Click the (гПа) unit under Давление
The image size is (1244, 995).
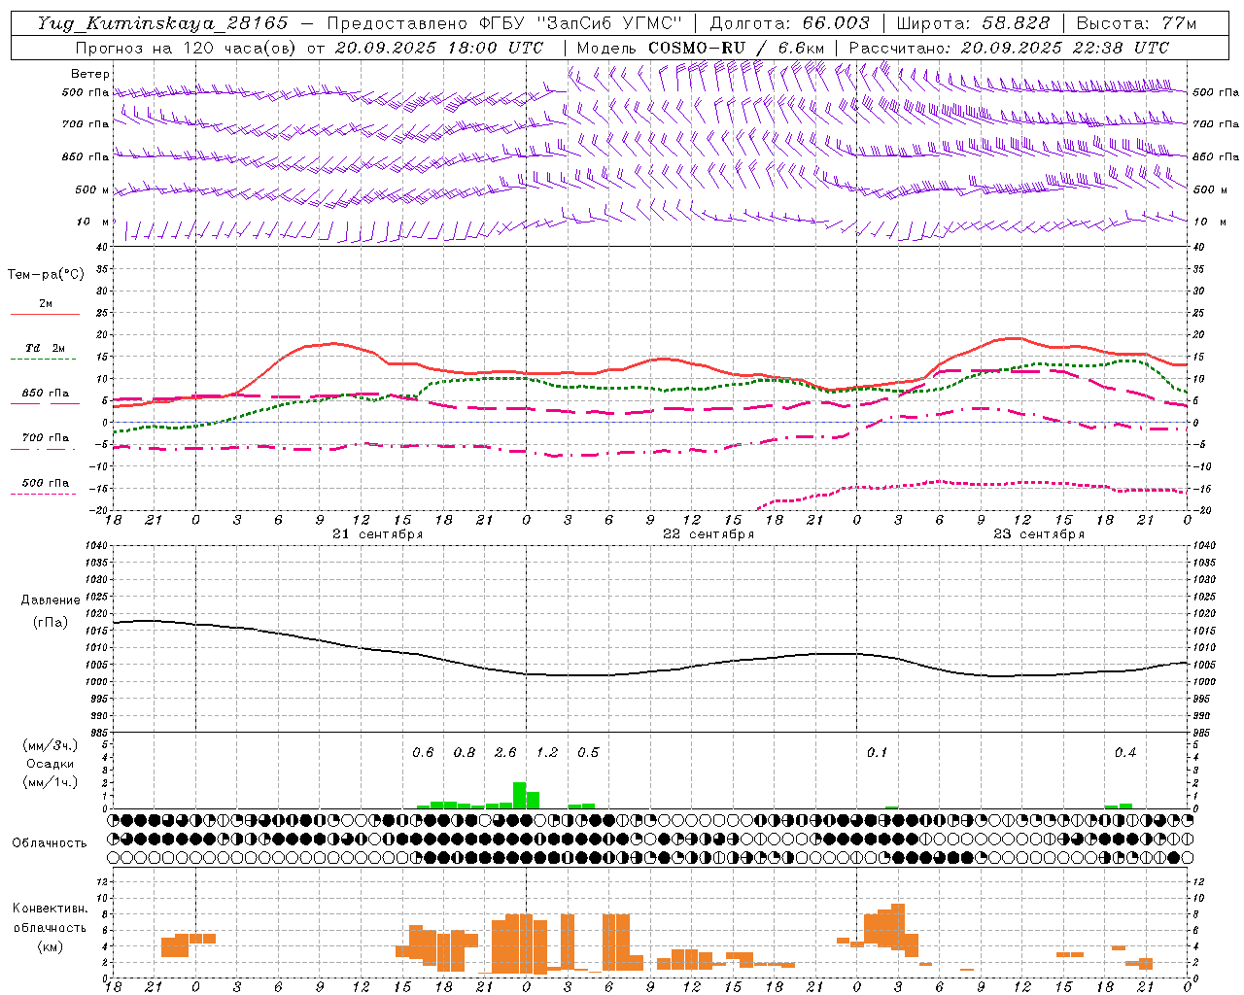pyautogui.click(x=51, y=623)
